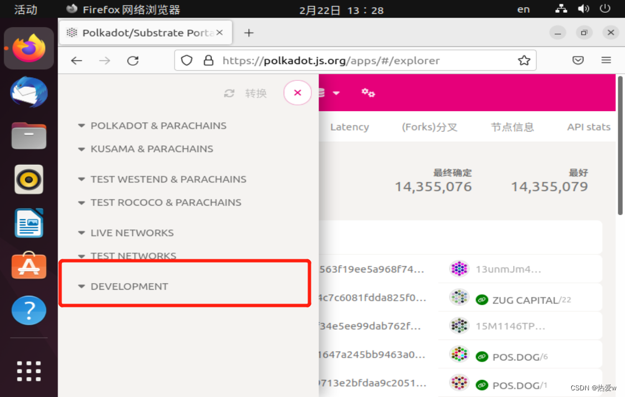Close the network selector sidebar

[x=298, y=93]
